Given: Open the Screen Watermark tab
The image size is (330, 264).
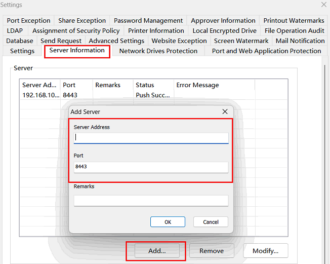Looking at the screenshot, I should coord(241,41).
